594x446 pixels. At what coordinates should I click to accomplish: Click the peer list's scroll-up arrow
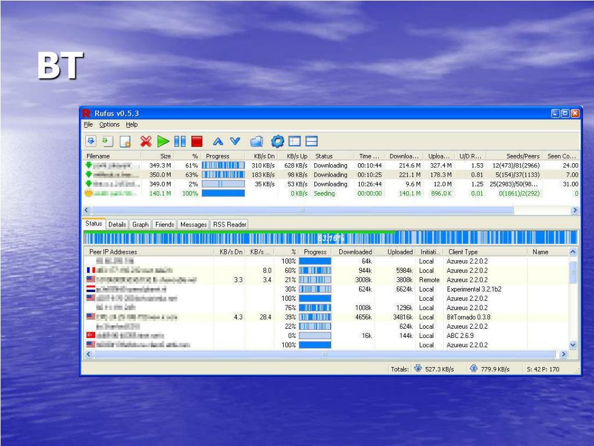573,252
